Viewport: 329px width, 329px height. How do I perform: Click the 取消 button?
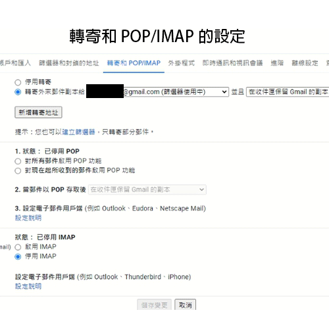coord(186,305)
